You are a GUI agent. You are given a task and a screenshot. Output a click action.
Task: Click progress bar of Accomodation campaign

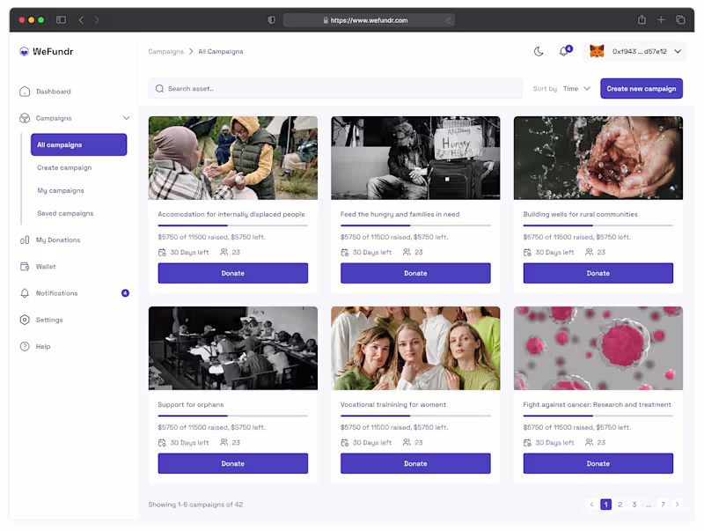[233, 225]
